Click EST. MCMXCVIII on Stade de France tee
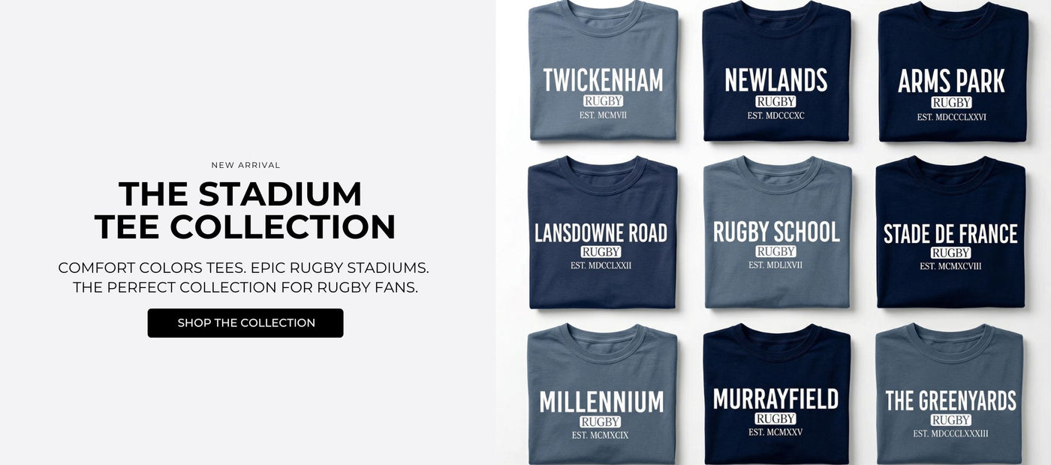Screen dimensions: 1051x465 coord(950,266)
